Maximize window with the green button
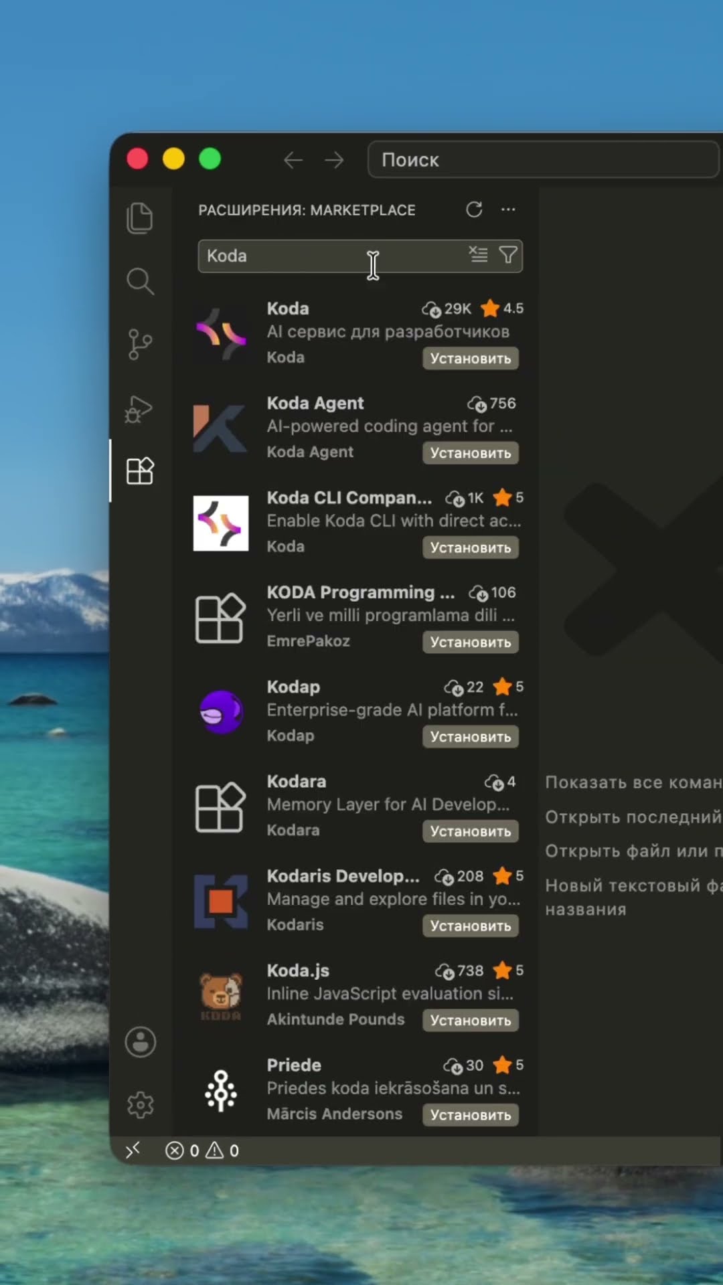723x1285 pixels. pos(210,159)
